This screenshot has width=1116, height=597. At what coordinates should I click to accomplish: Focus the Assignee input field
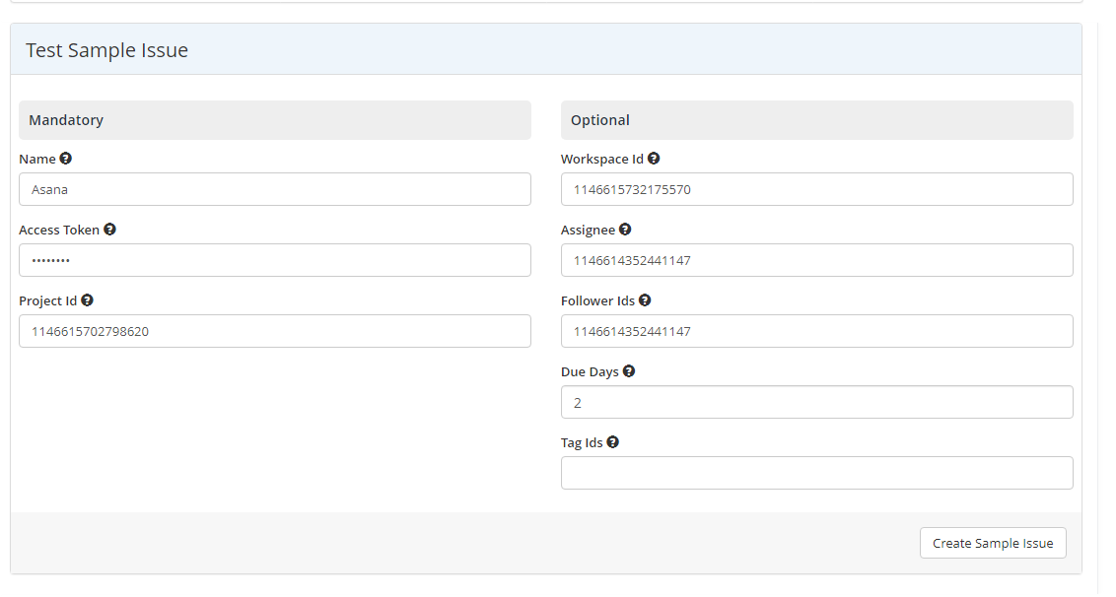[x=816, y=260]
